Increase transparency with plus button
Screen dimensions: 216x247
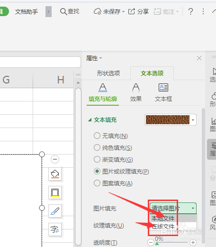pos(193,242)
